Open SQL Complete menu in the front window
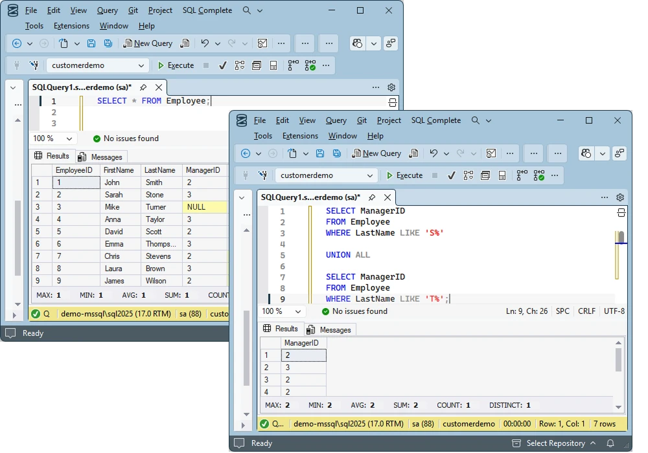Image resolution: width=648 pixels, height=453 pixels. 436,120
